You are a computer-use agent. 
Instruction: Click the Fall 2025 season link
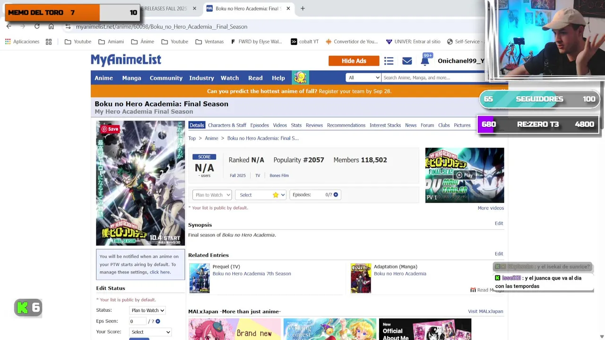(x=238, y=175)
